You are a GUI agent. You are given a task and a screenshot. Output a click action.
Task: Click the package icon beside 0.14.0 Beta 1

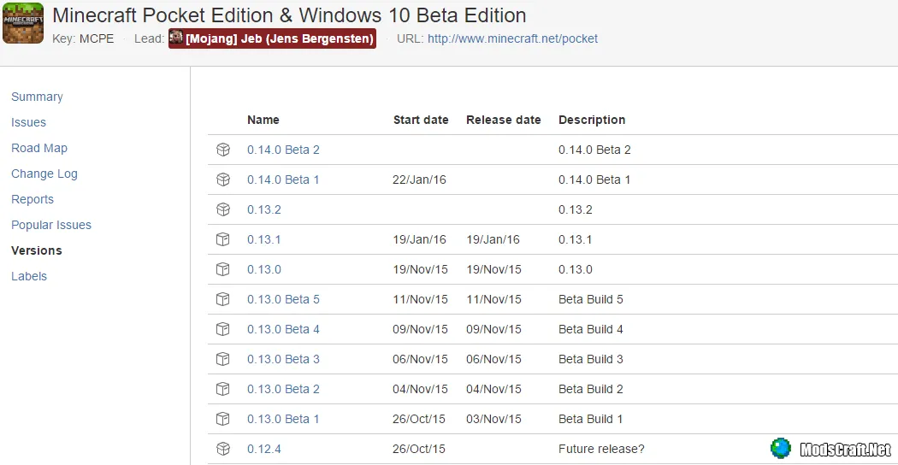pos(223,180)
